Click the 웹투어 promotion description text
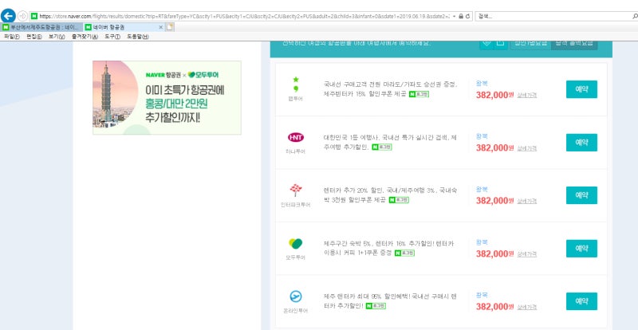 (391, 89)
